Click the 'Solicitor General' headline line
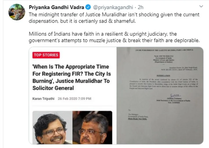 point(53,88)
